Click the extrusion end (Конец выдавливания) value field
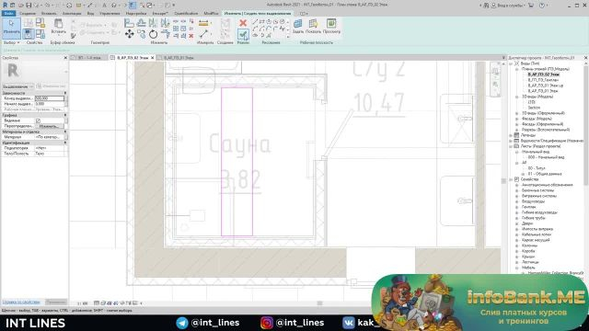This screenshot has height=331, width=589. coord(49,98)
